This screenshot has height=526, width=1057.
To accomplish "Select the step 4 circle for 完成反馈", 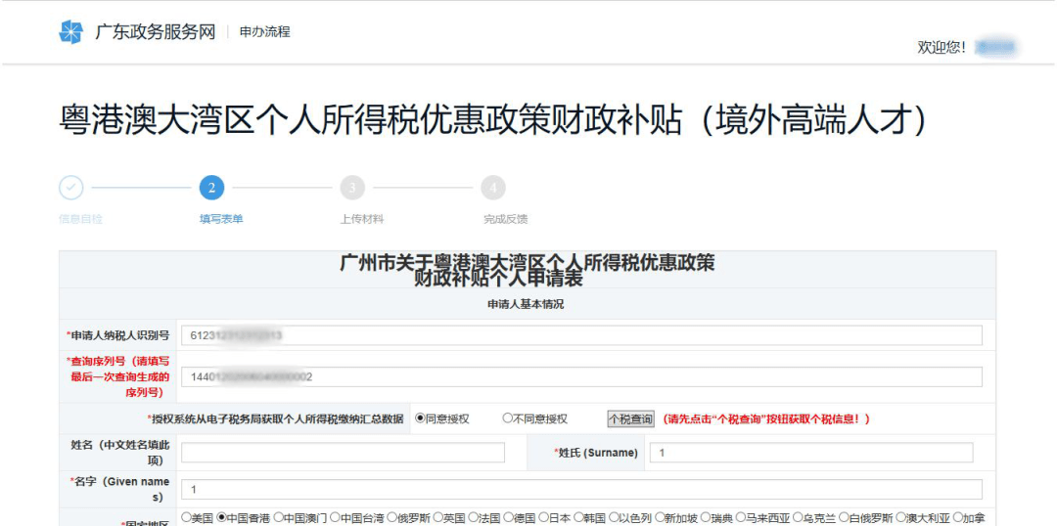I will click(x=493, y=188).
